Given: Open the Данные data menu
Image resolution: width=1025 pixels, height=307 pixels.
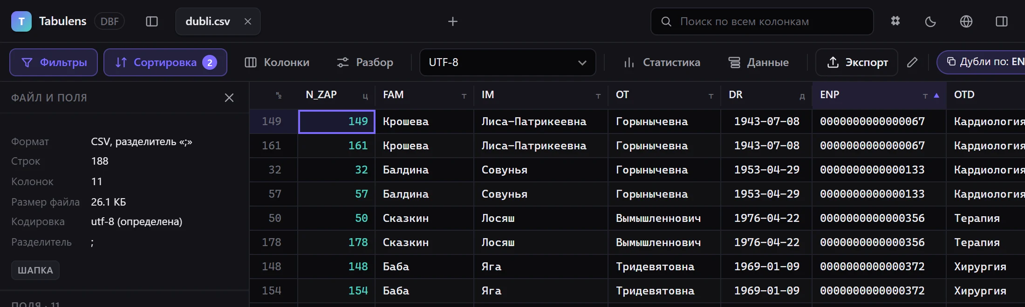Looking at the screenshot, I should click(x=759, y=62).
